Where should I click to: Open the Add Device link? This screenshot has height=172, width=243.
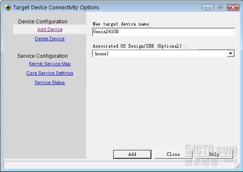[x=50, y=29]
